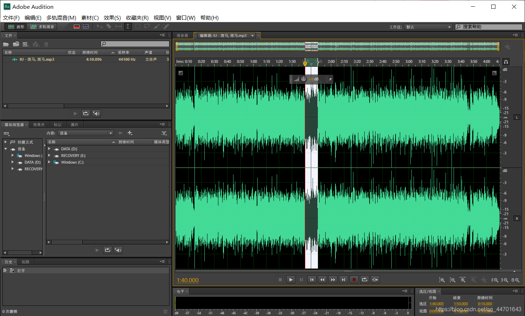Open the editor file dropdown arrow
The height and width of the screenshot is (316, 525).
252,35
